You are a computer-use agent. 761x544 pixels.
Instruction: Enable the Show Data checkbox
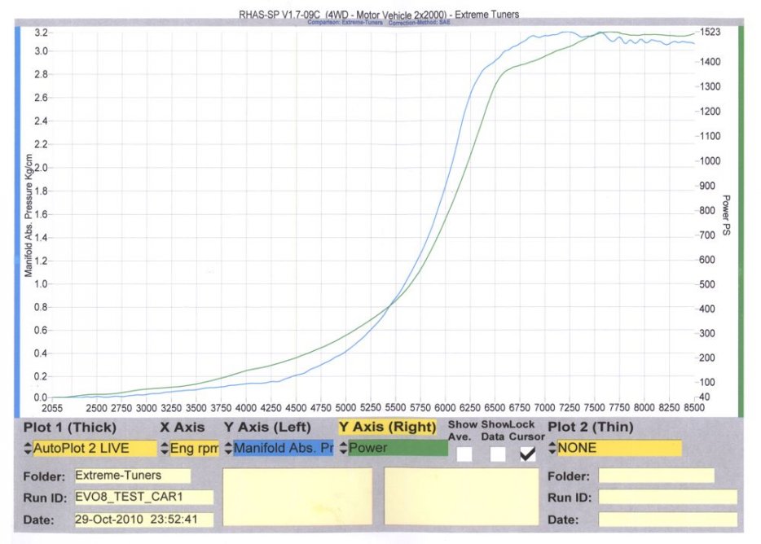[x=497, y=454]
